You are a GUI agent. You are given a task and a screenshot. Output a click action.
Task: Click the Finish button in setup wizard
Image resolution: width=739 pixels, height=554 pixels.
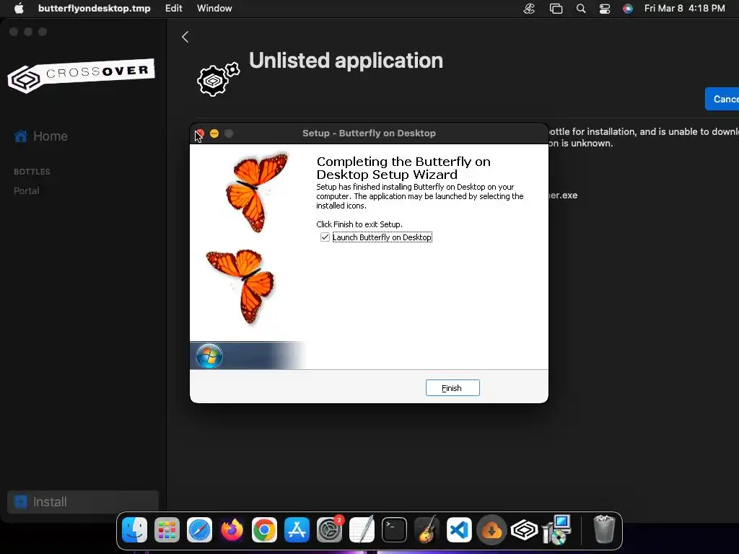(452, 387)
